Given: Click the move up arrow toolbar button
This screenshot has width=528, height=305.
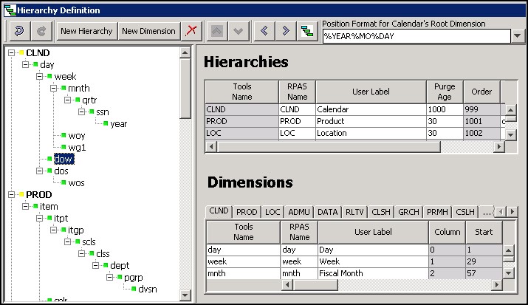Looking at the screenshot, I should coord(216,31).
